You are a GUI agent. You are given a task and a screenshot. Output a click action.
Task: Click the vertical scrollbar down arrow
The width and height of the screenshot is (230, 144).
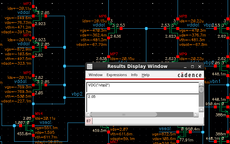(x=201, y=109)
